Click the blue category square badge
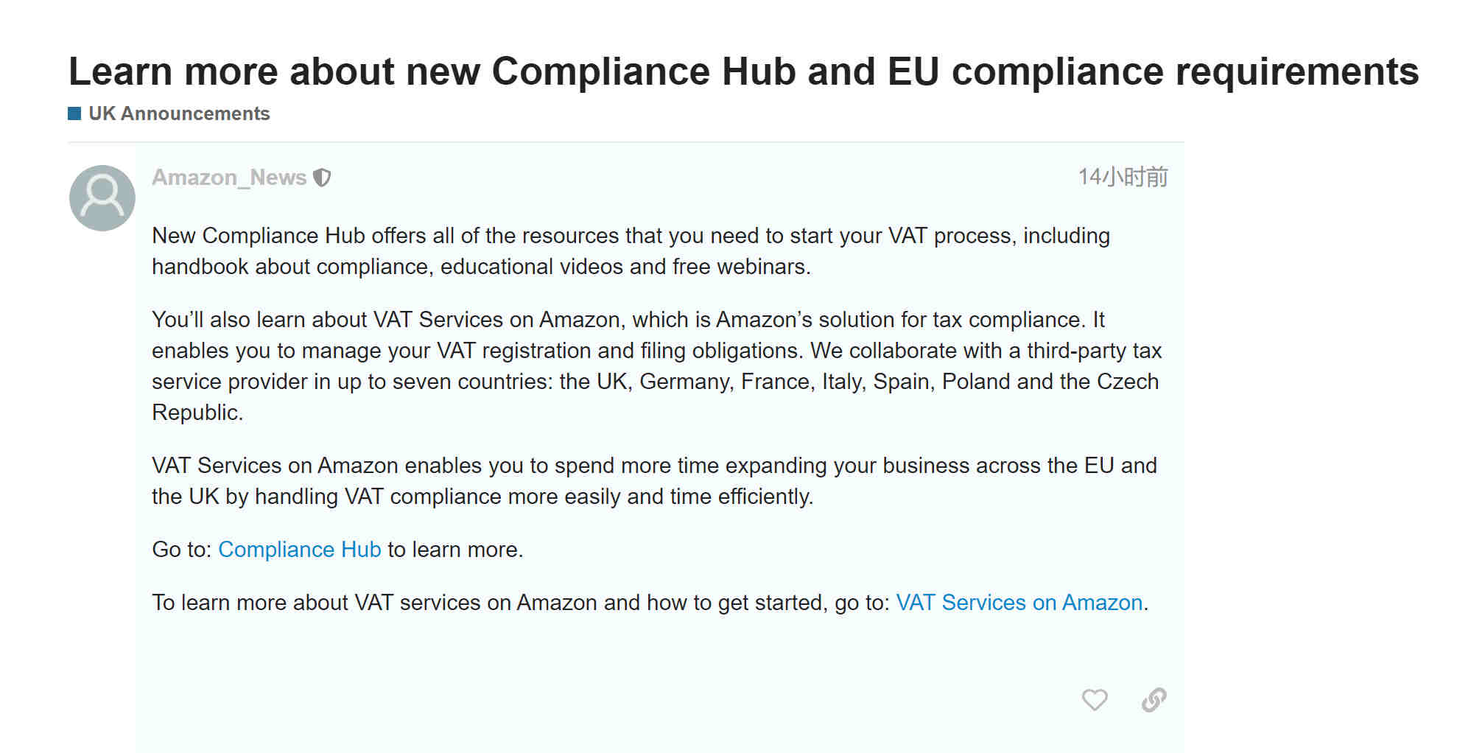1471x753 pixels. [x=74, y=113]
